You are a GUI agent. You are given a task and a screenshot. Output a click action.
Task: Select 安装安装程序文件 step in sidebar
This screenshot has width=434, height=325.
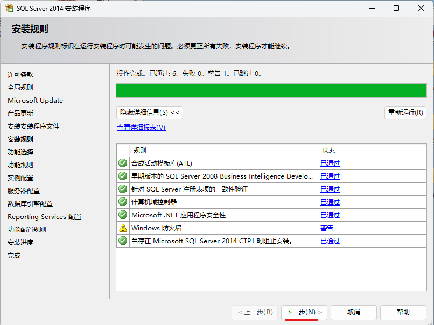pos(33,126)
